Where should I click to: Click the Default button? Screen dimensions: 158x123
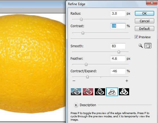144,29
